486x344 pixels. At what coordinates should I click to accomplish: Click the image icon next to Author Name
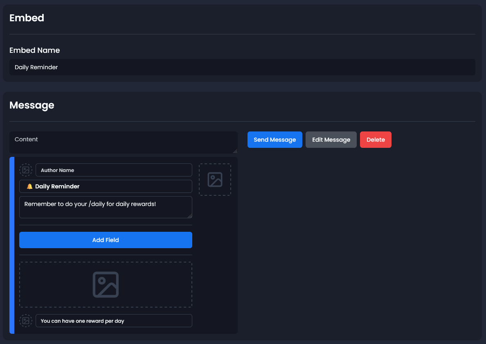(26, 170)
